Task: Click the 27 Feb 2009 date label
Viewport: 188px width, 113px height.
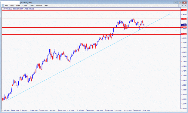Action: point(6,110)
